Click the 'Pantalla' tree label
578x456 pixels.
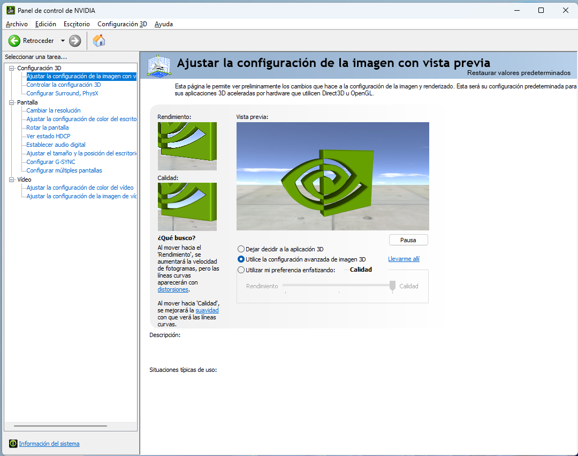[27, 102]
